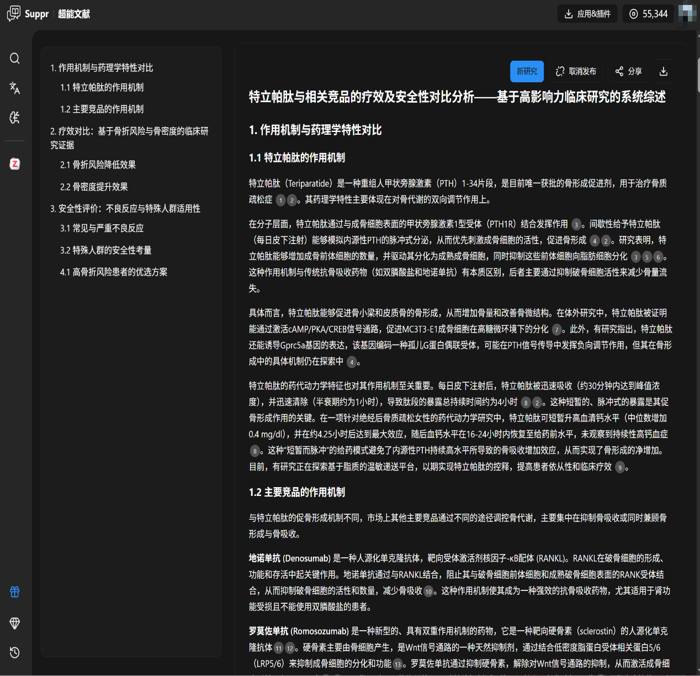Jump to 2.1 骨折风险降低效果
The height and width of the screenshot is (676, 700).
98,165
